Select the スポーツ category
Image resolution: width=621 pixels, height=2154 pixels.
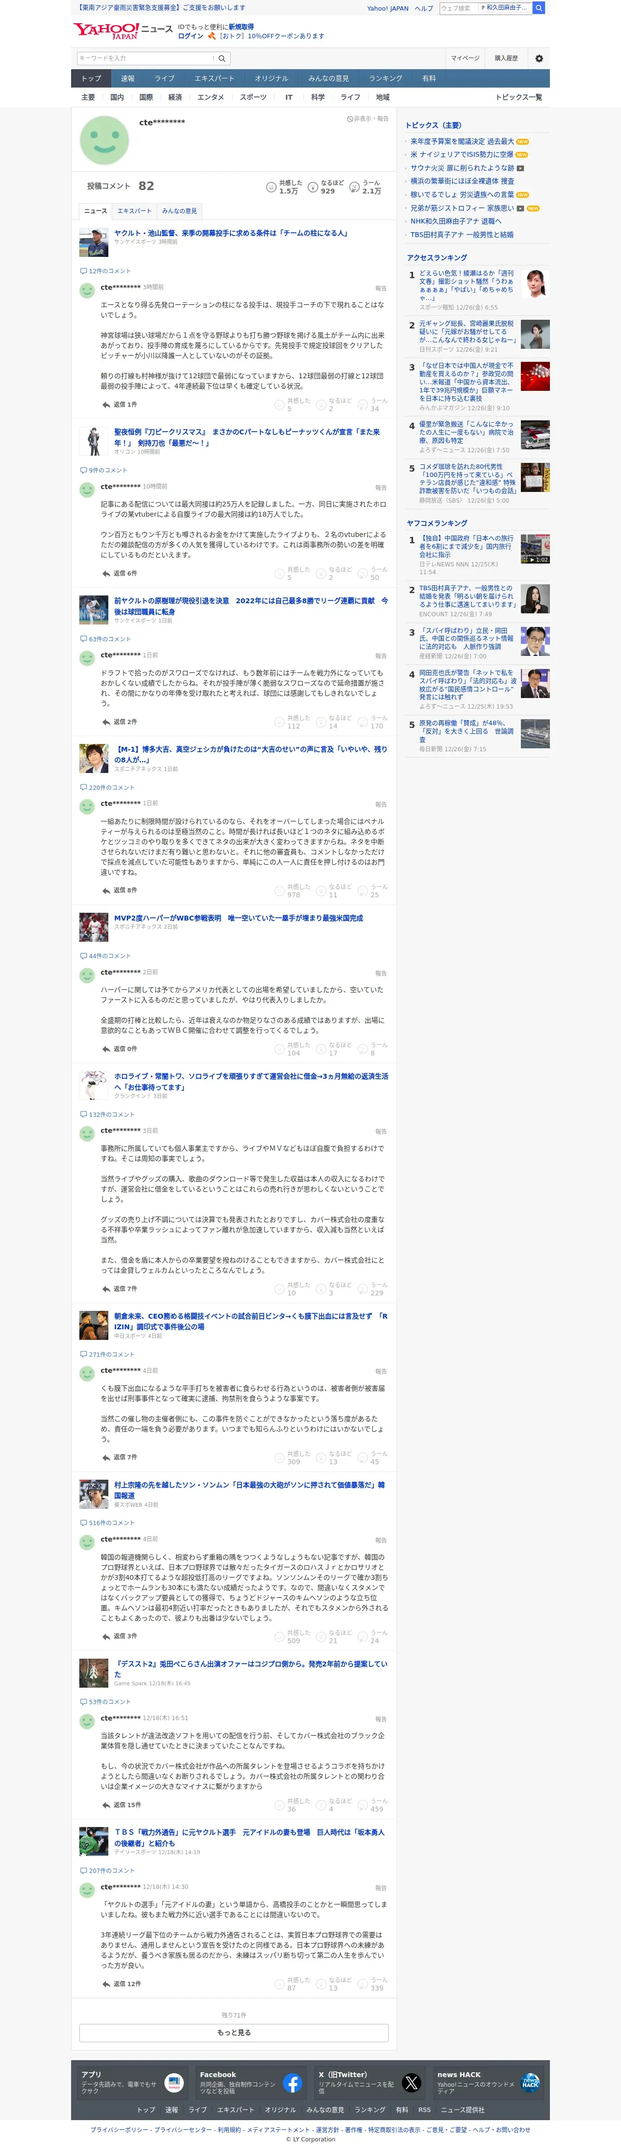click(253, 97)
